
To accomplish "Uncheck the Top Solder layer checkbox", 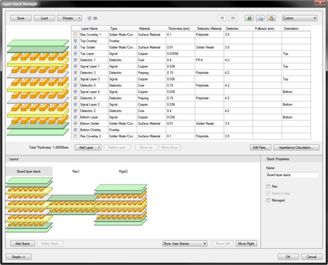I will [x=75, y=47].
